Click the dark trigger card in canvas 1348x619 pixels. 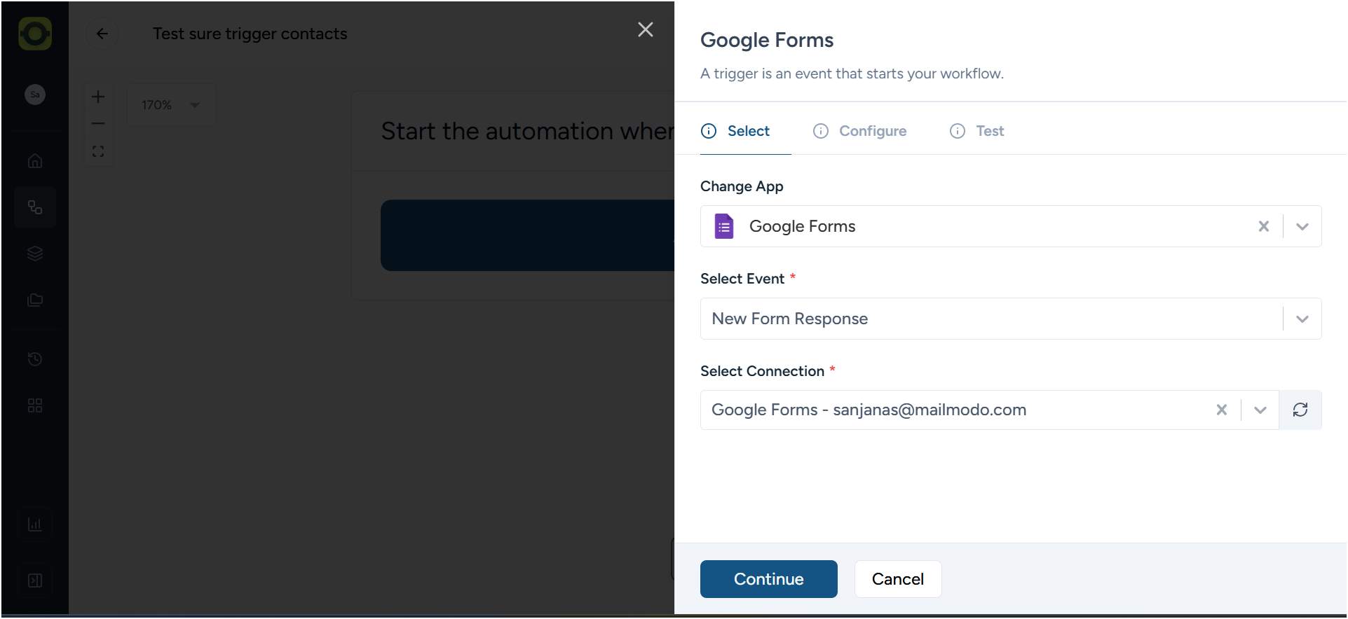coord(527,235)
